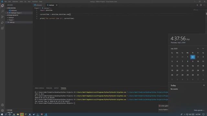Open the Terminal menu
The height and width of the screenshot is (116, 207).
tap(35, 2)
